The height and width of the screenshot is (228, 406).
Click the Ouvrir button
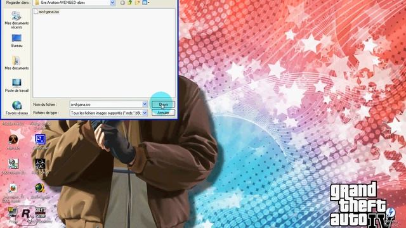(163, 104)
